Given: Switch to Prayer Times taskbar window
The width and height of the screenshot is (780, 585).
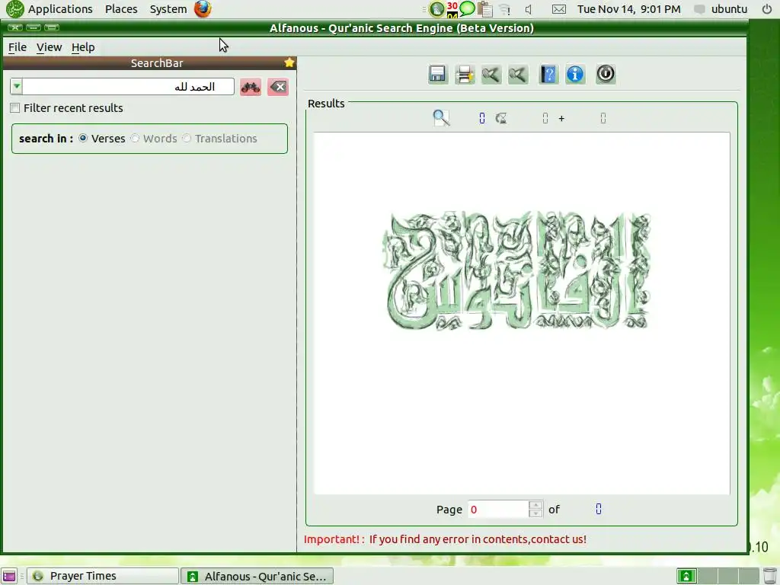Looking at the screenshot, I should 103,576.
